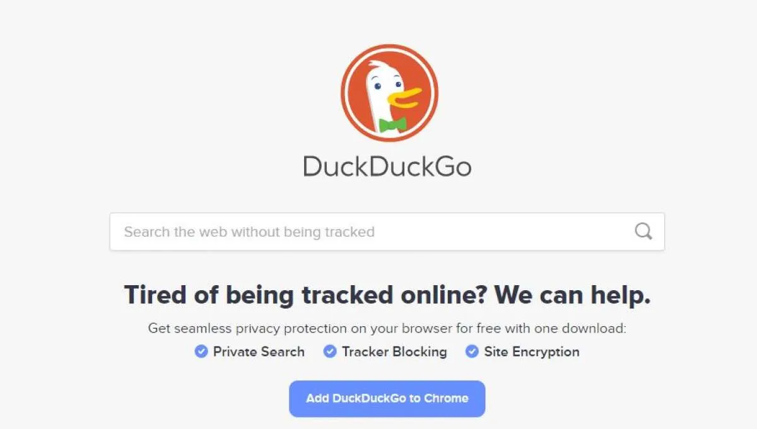Click the checkmark icon beside Private Search
The image size is (757, 429).
coord(201,351)
